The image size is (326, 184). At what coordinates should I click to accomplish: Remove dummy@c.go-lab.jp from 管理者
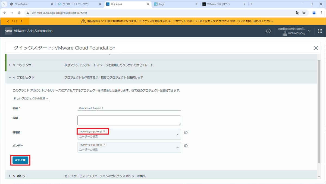[104, 131]
